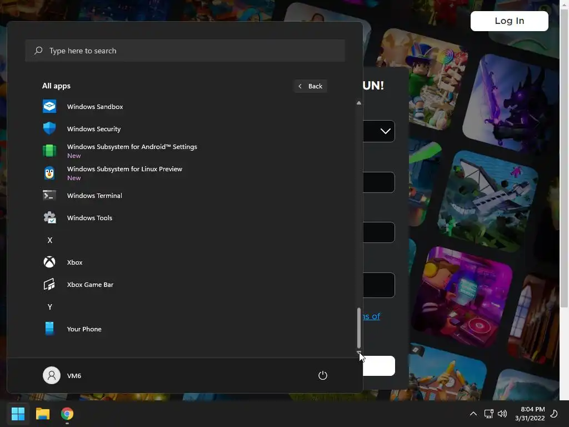Open Windows Tools gear icon
The height and width of the screenshot is (427, 569).
pos(49,217)
